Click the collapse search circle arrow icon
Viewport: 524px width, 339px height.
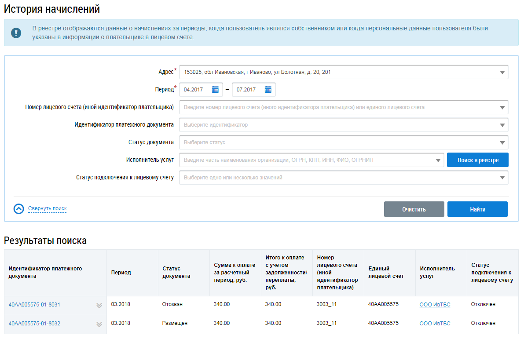(18, 209)
